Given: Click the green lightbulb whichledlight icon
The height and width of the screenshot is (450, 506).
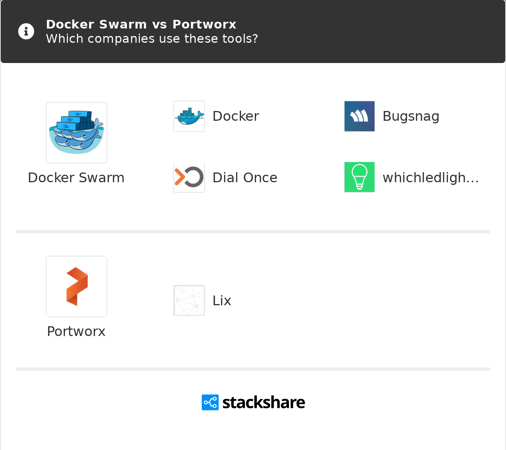Looking at the screenshot, I should [359, 177].
